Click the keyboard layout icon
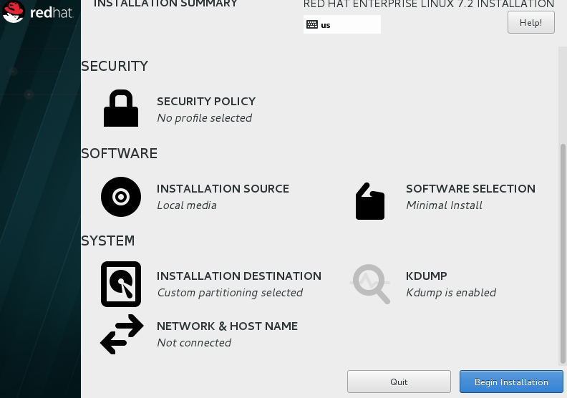 pos(312,24)
